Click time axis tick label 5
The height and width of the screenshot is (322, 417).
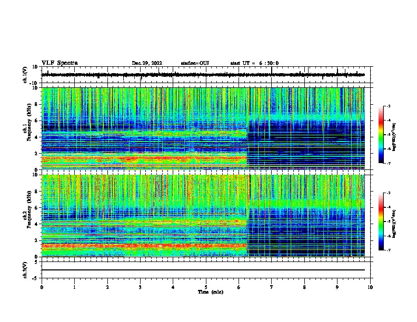coord(206,287)
